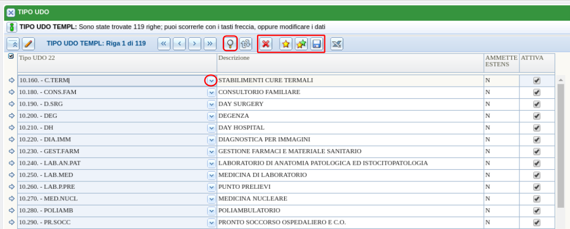Sort by Tipo UDO 22 column header

[117, 63]
